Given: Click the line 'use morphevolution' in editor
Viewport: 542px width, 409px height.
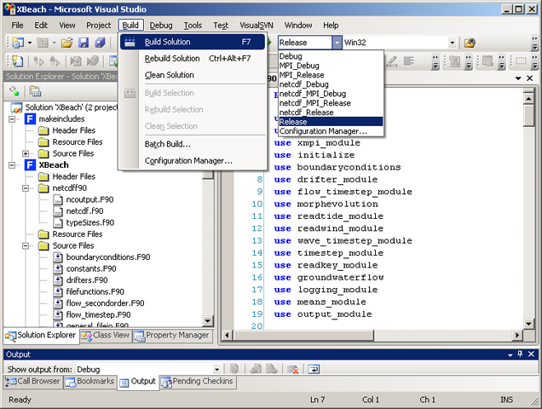Looking at the screenshot, I should (x=326, y=204).
